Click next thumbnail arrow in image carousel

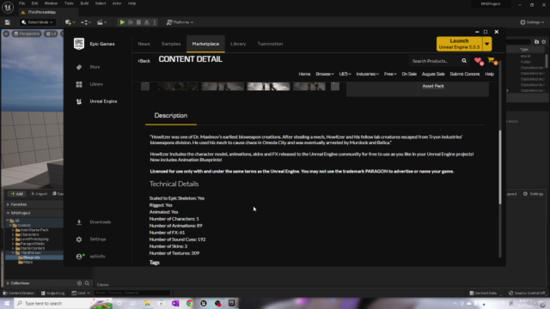coord(335,86)
